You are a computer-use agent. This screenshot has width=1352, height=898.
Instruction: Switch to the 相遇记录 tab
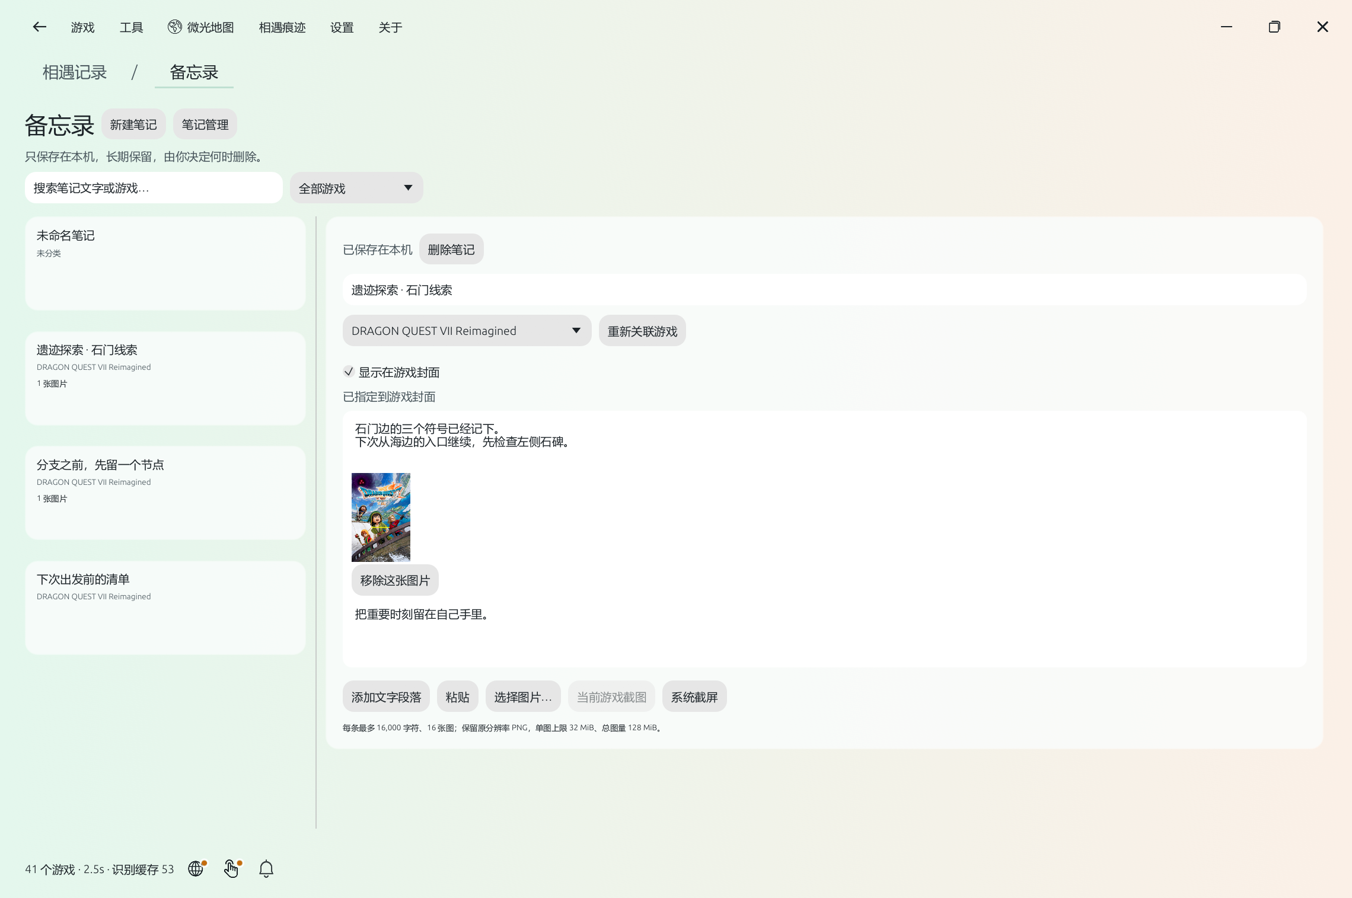coord(75,72)
